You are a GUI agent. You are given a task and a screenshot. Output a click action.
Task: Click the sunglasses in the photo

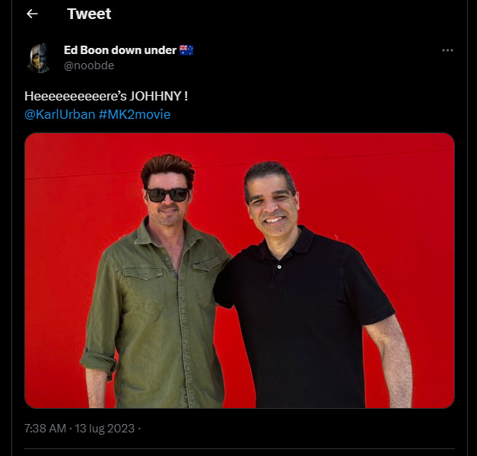tap(167, 195)
